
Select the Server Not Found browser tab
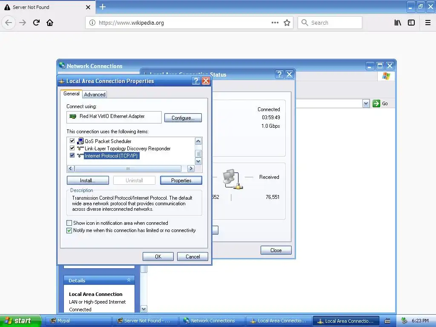(x=48, y=7)
